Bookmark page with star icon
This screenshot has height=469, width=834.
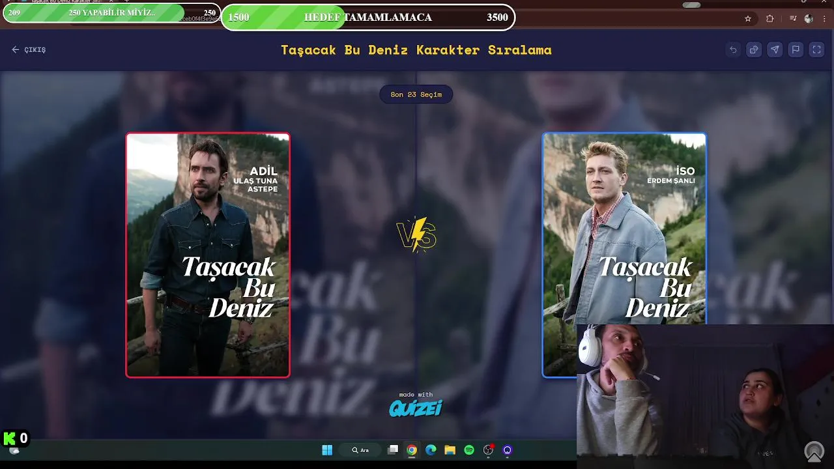coord(748,19)
